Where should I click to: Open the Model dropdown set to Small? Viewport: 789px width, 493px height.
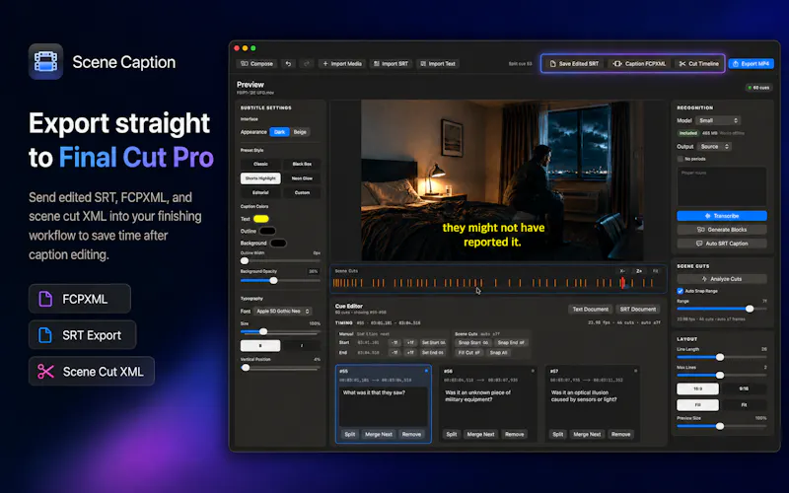click(718, 120)
